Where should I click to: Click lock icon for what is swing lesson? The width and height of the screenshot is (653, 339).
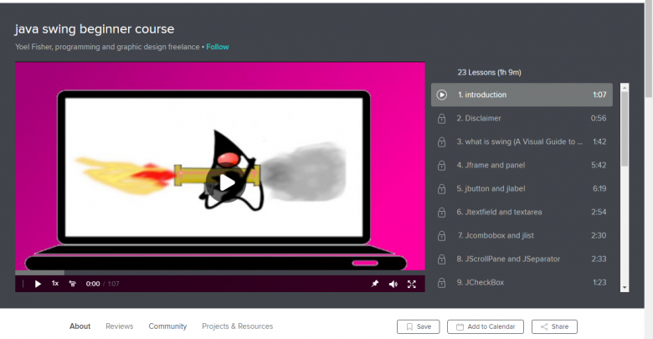click(441, 142)
